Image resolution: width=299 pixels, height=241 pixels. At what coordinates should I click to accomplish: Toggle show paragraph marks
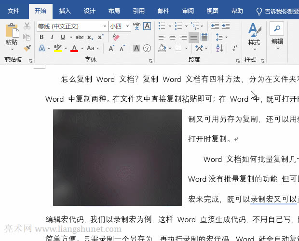[234, 48]
